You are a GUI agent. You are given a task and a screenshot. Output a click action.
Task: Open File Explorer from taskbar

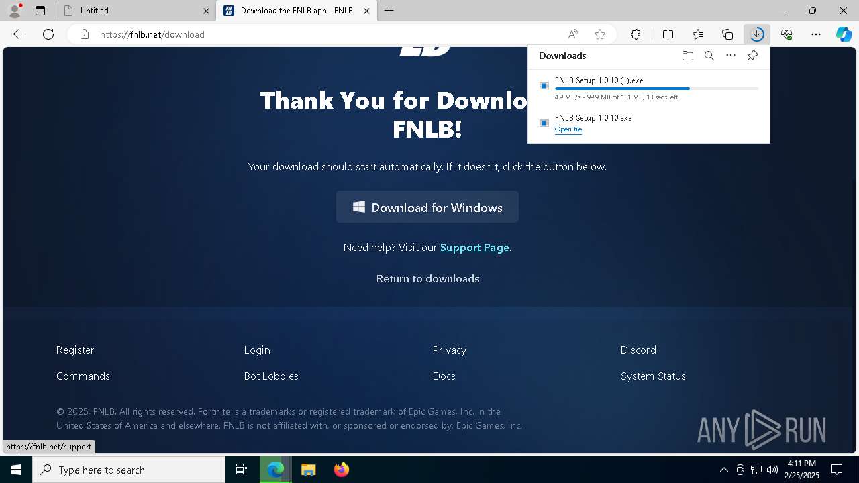pyautogui.click(x=308, y=470)
